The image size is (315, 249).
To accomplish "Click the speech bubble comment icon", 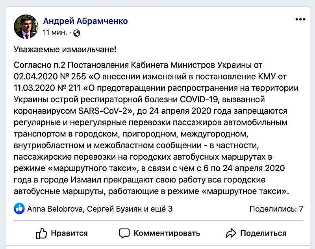I will pyautogui.click(x=124, y=233).
